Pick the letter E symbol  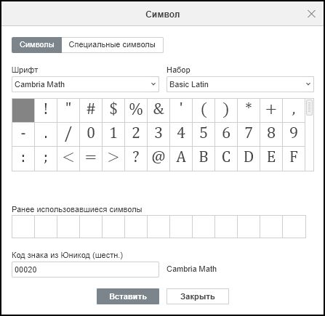point(271,158)
